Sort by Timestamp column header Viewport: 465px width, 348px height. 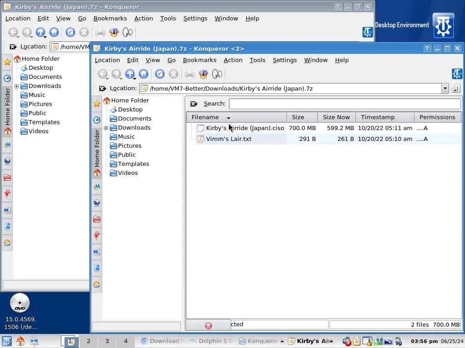point(385,117)
